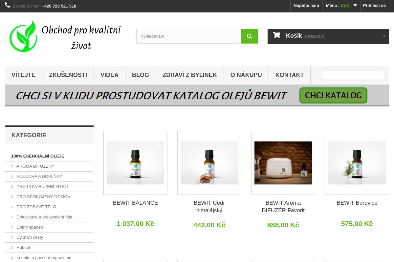Screen dimensions: 394x262
Task: Open the currency CZK dropdown
Action: pos(341,6)
